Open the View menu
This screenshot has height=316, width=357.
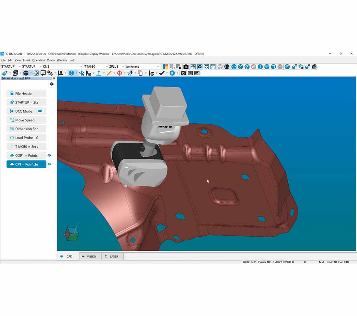point(18,60)
